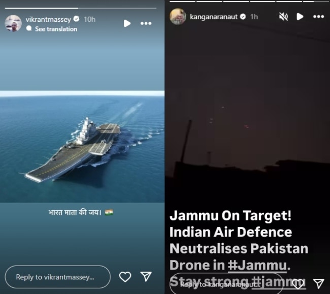Like the kanganaranaut story with heart icon
Screen dimensions: 330x294
[x=298, y=284]
